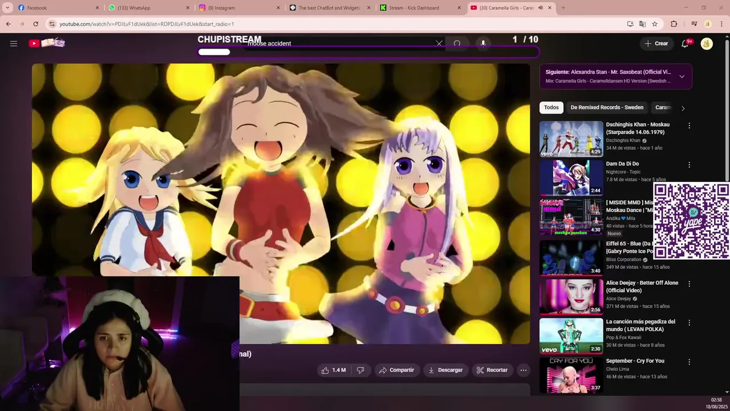Click the CHUPISTREAM progress bar

tap(368, 52)
